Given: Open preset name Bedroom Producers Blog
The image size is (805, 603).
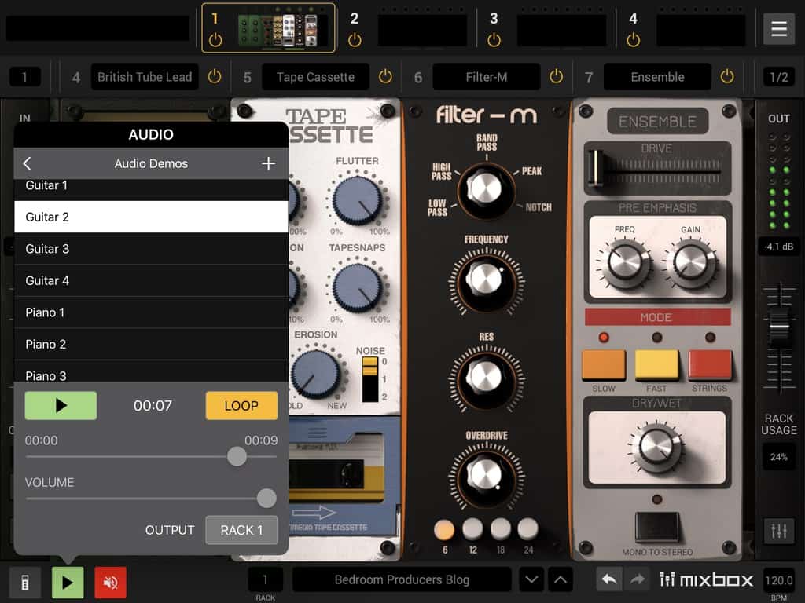Looking at the screenshot, I should pos(402,580).
